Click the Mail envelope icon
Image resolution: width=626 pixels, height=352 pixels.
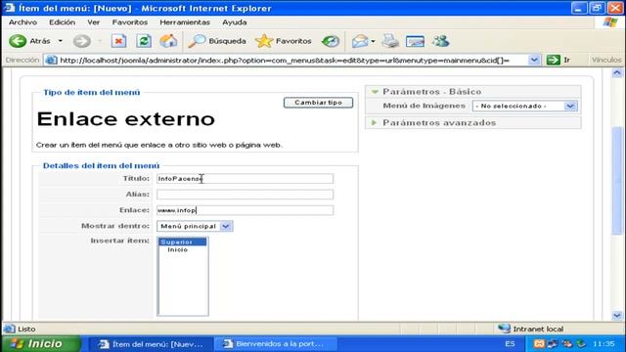pos(360,41)
